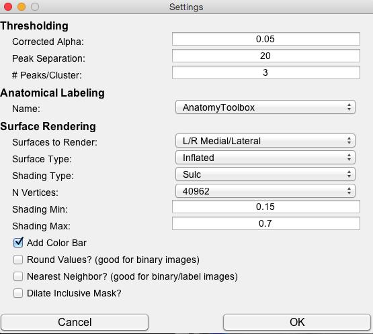
Task: Click the Cancel button
Action: (x=75, y=322)
